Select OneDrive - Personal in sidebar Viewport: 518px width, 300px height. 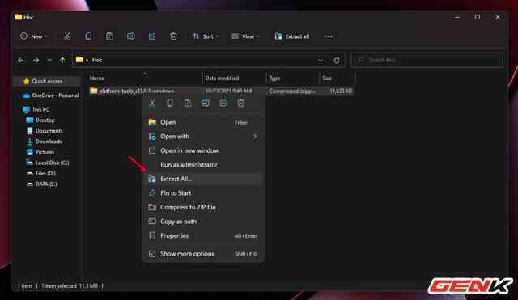(50, 95)
